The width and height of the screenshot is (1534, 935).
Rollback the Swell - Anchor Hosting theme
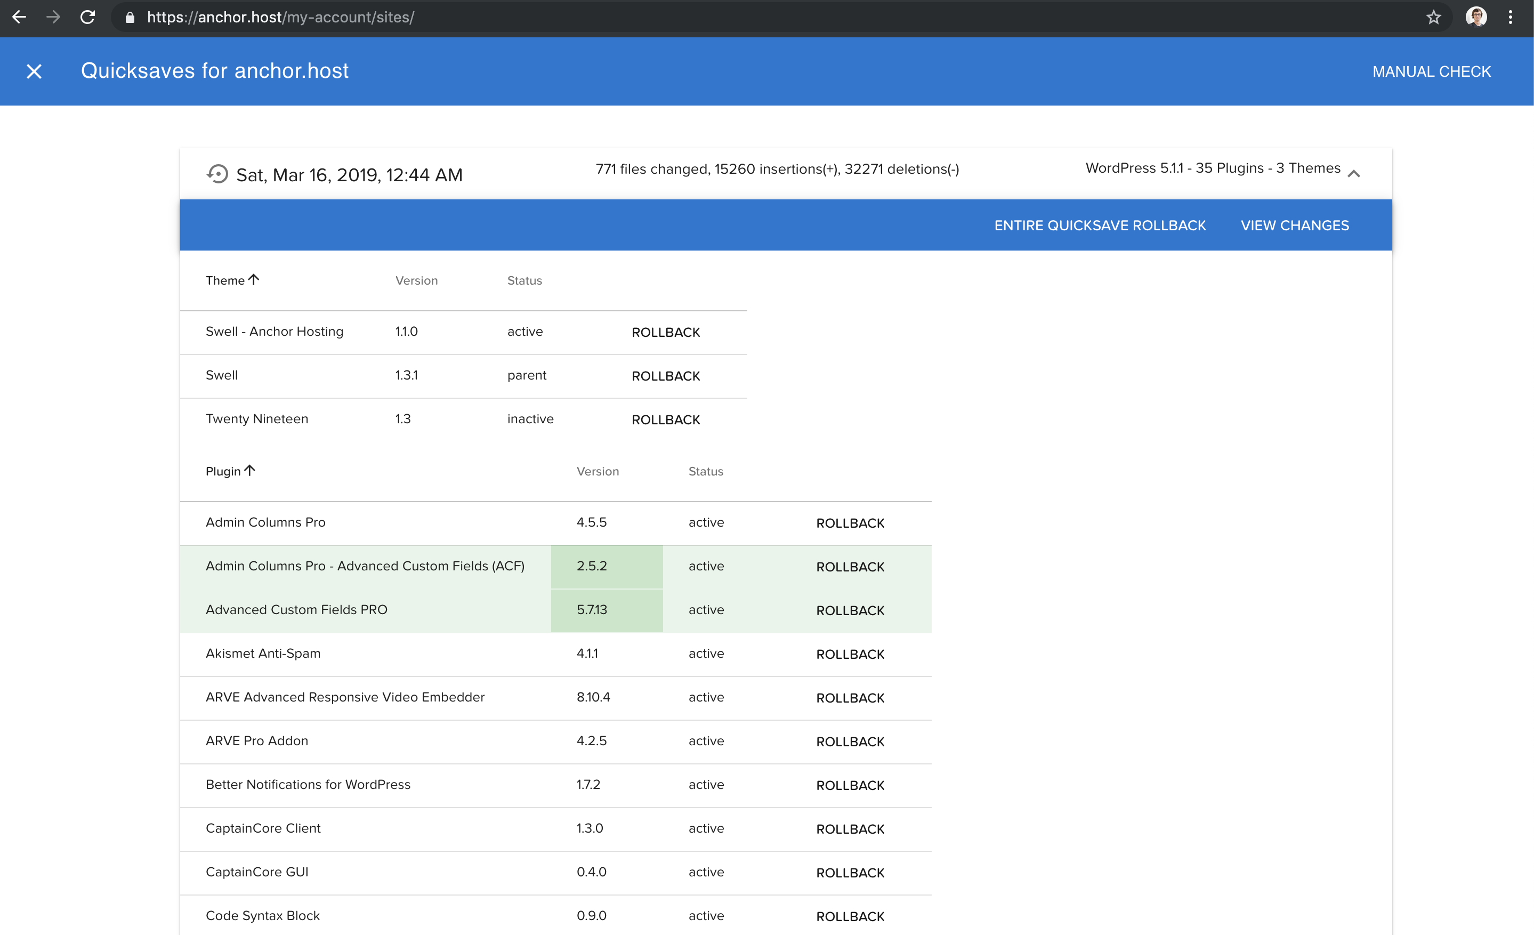point(666,333)
